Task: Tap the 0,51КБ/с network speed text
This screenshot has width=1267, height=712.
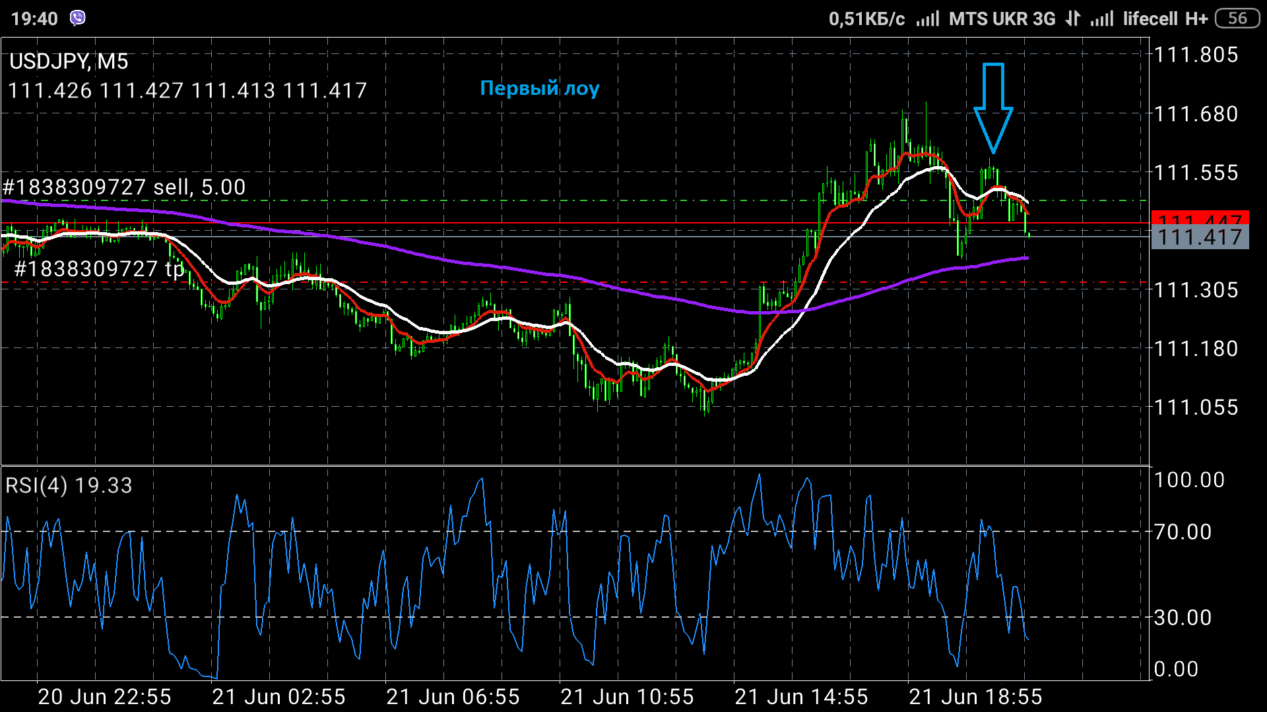Action: pyautogui.click(x=867, y=18)
